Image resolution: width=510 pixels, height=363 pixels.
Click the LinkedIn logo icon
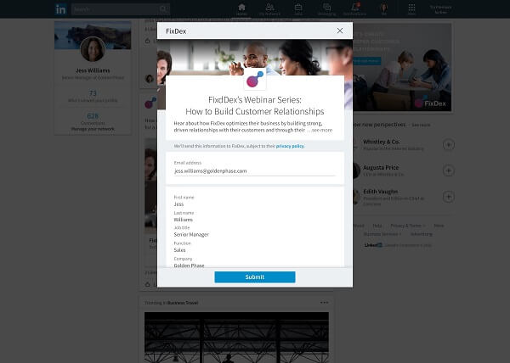tap(61, 9)
